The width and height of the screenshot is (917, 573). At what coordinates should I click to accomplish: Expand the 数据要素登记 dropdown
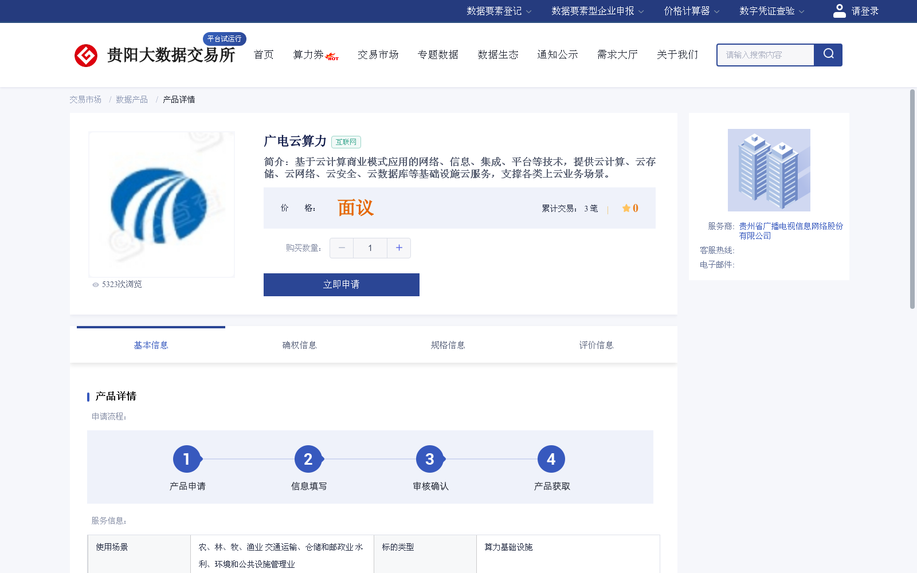pos(499,11)
